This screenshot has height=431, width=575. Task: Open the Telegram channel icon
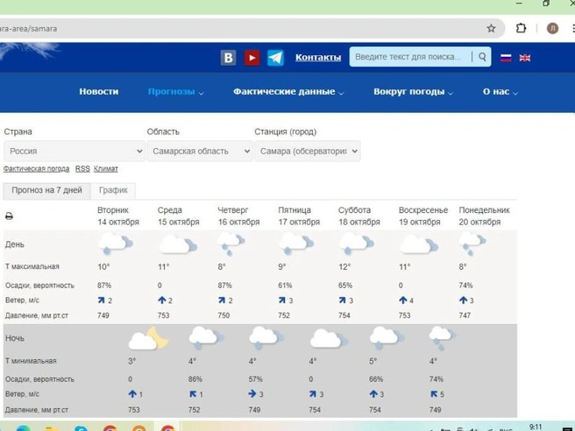(x=275, y=58)
